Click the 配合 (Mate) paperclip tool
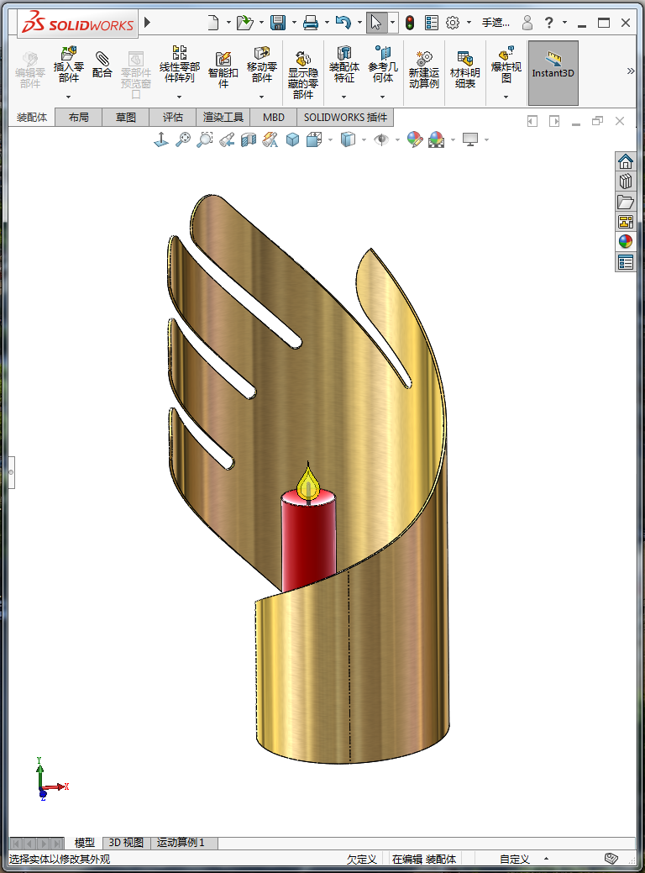This screenshot has height=873, width=645. 102,65
